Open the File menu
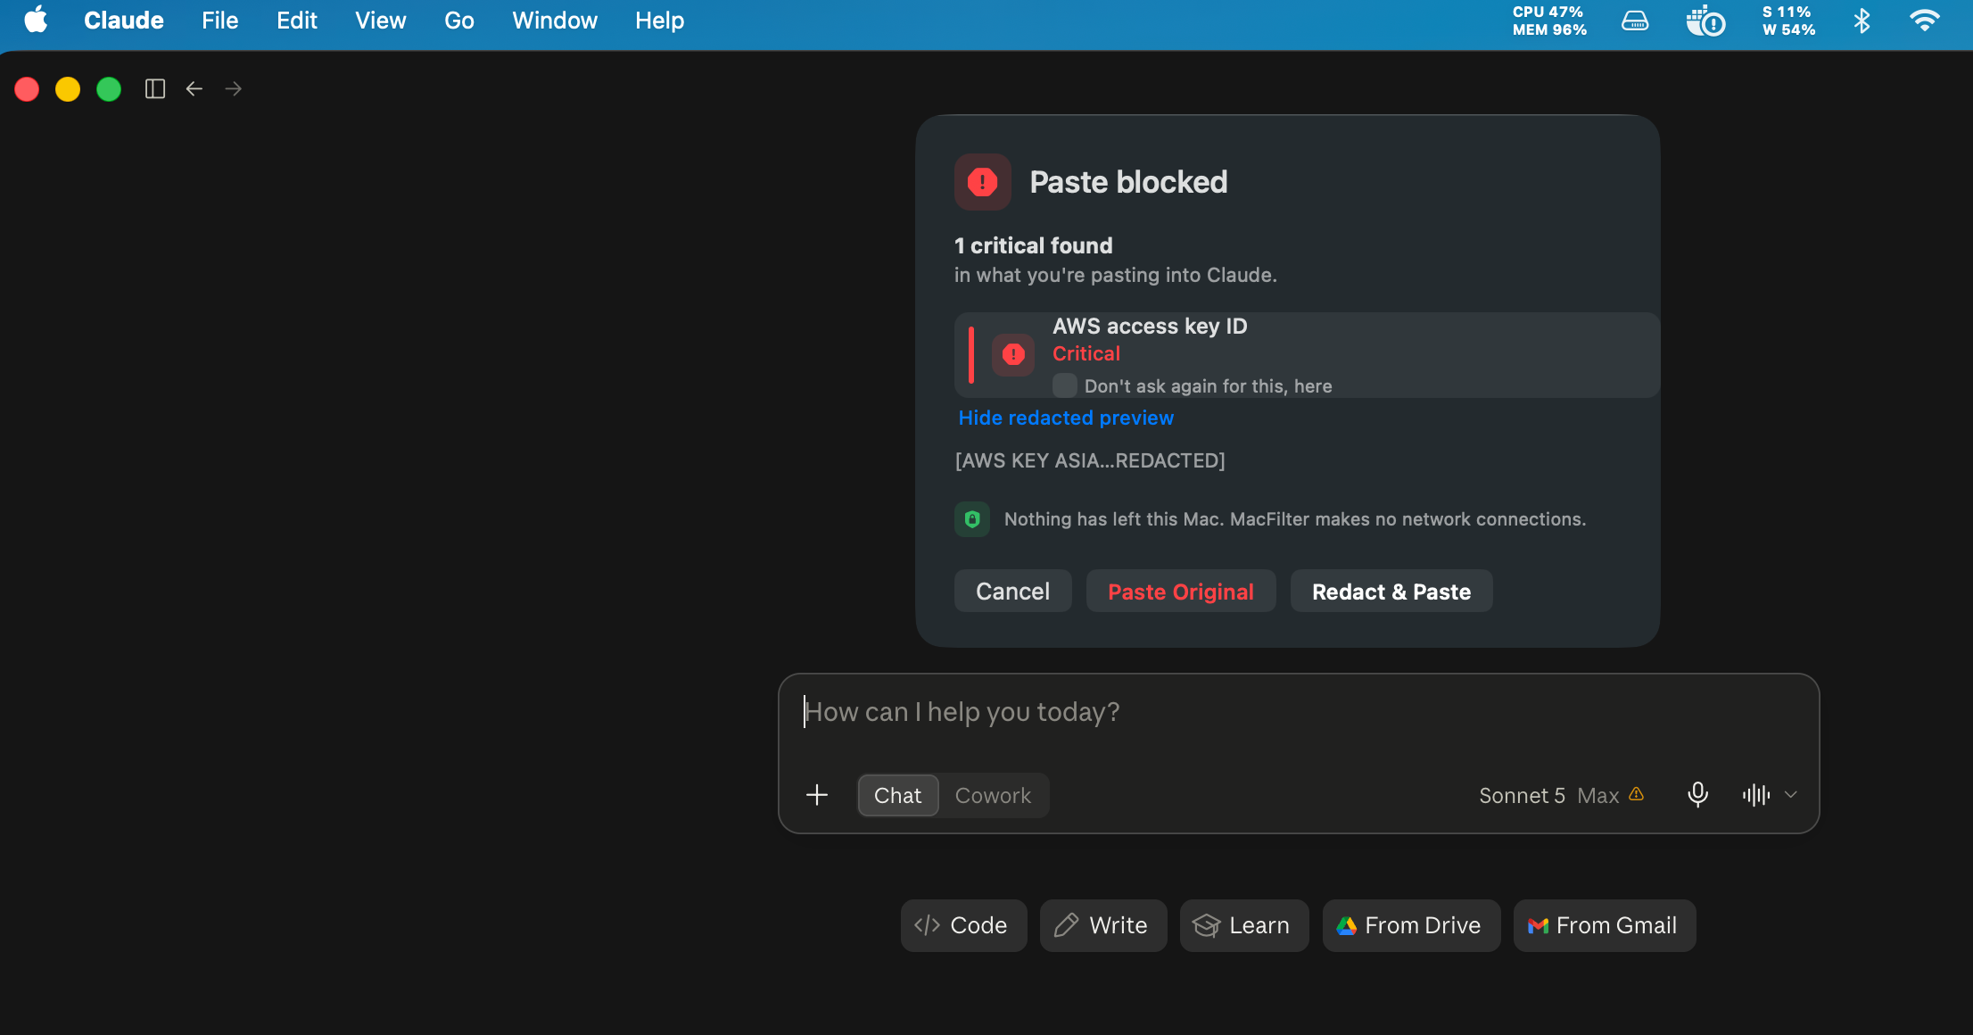This screenshot has width=1973, height=1035. click(219, 21)
